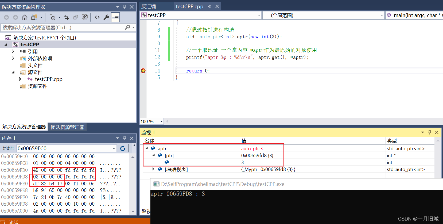Open the (全局范围) scope dropdown
Screen dimensions: 443x224
[382, 15]
